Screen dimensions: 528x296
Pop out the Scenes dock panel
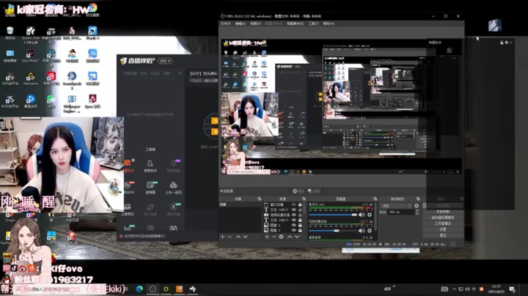pos(260,199)
